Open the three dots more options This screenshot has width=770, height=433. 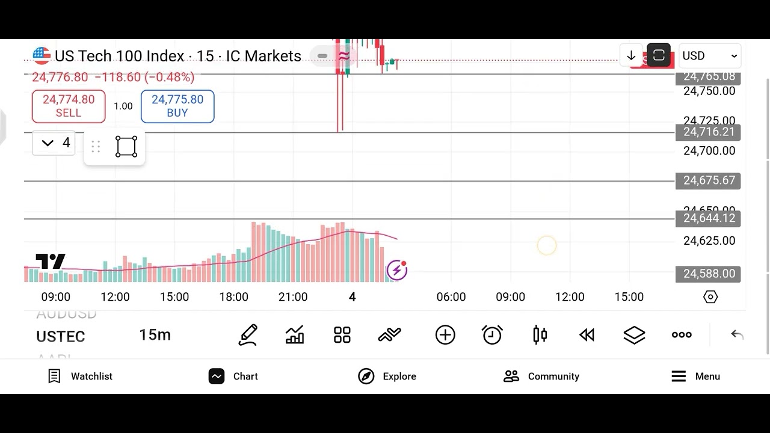[x=682, y=335]
